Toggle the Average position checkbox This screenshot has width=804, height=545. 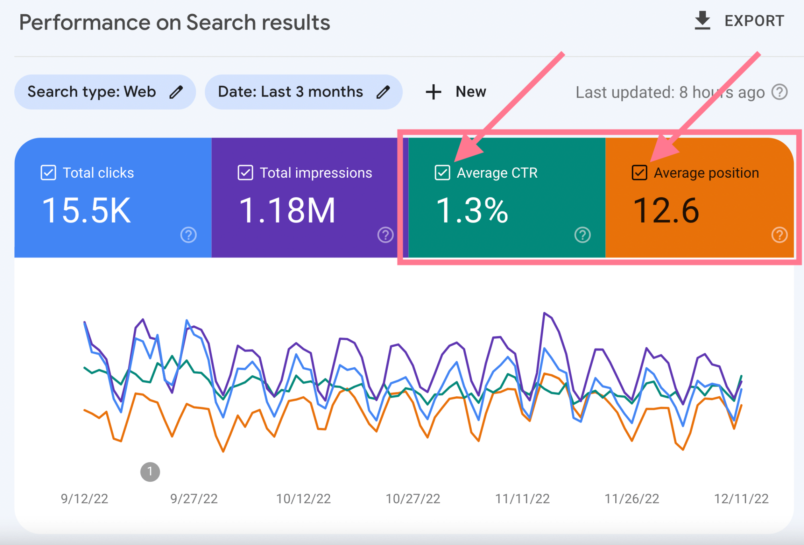[639, 173]
